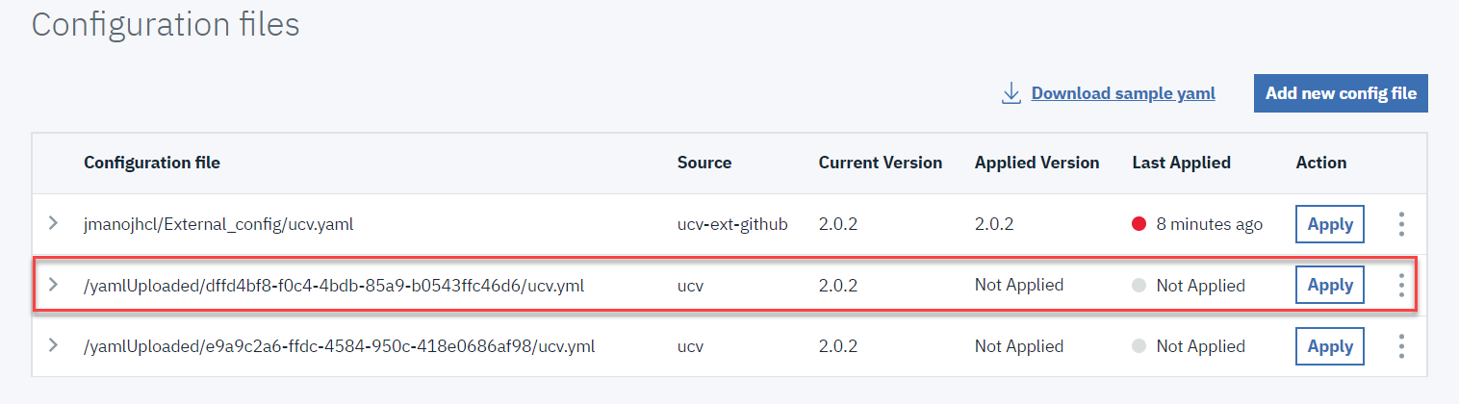Expand the dffd4bf8 ucv.yml row details
Screen dimensions: 1459x404
54,285
